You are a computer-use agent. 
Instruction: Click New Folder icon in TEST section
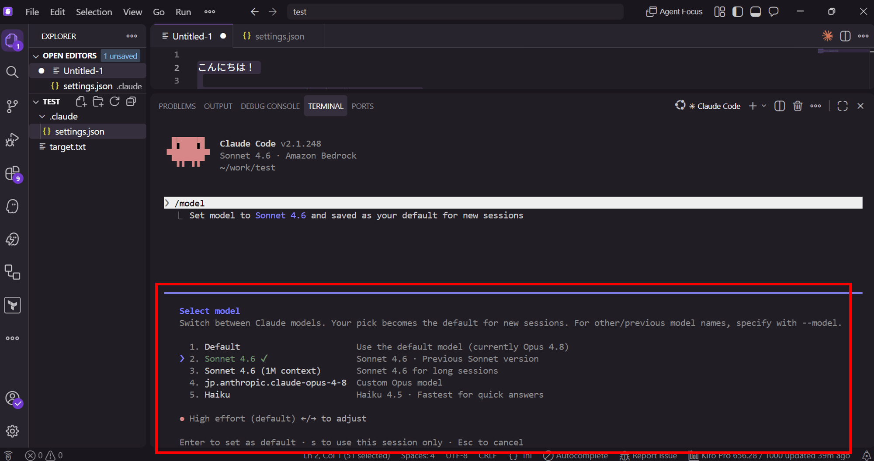(98, 101)
